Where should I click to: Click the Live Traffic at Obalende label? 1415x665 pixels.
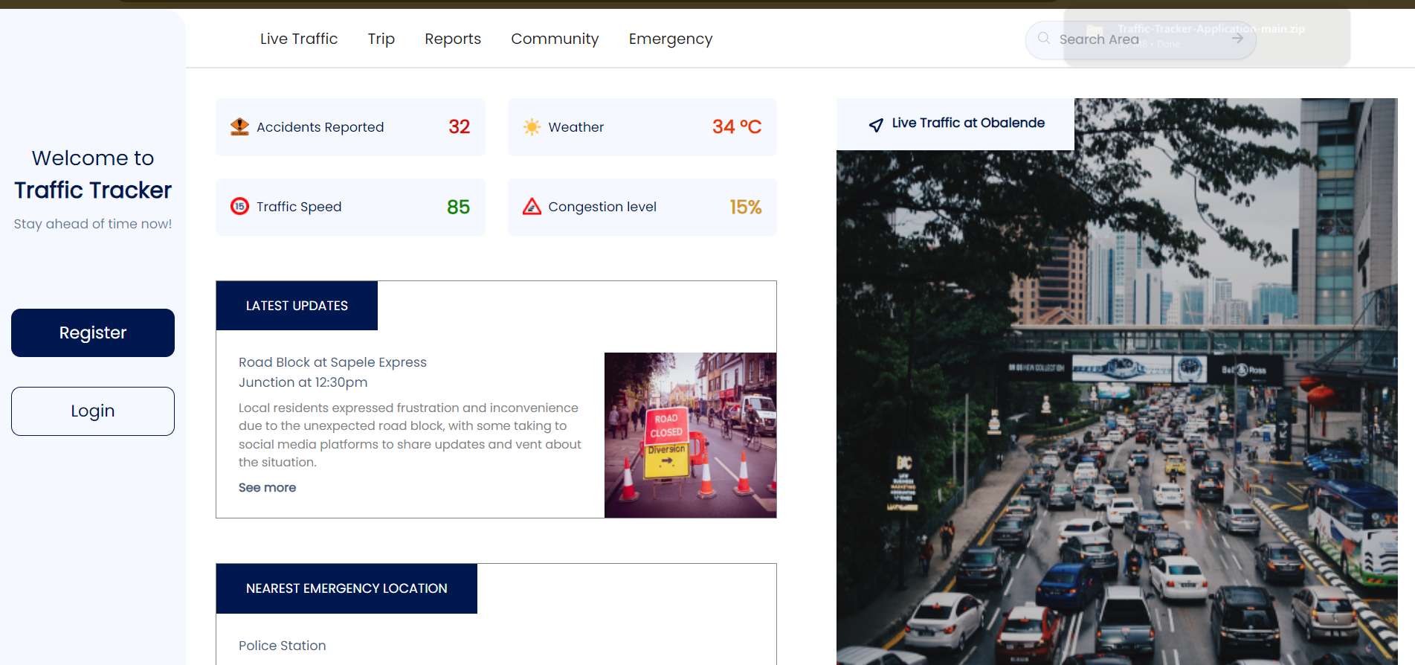968,123
